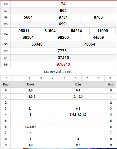
Task: Pick digit filter tab 5
Action: click(64, 78)
